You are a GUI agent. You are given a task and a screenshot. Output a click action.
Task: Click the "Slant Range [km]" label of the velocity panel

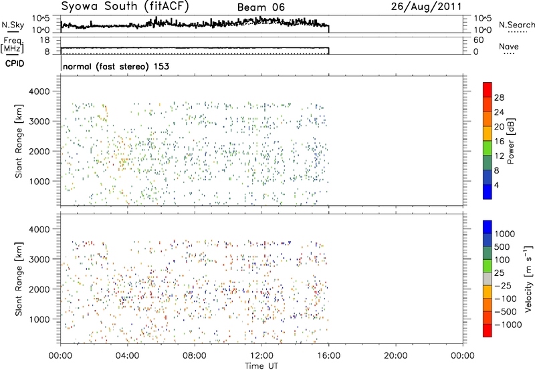point(19,279)
